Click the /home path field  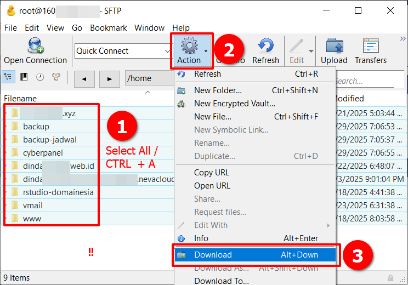click(x=148, y=78)
